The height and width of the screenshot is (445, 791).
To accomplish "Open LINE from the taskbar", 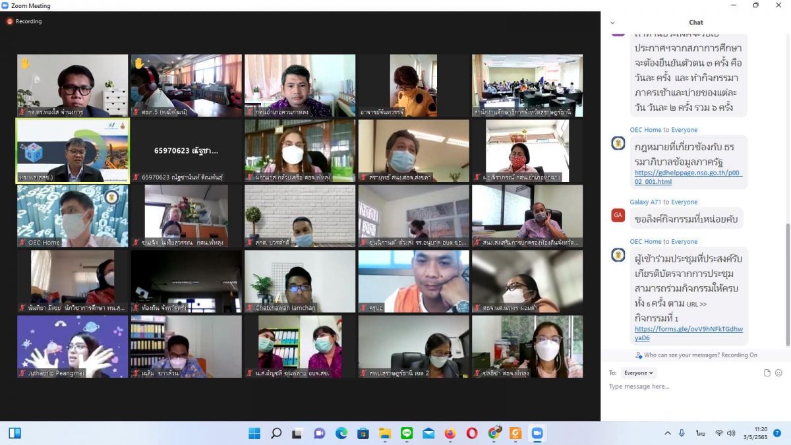I will 406,433.
